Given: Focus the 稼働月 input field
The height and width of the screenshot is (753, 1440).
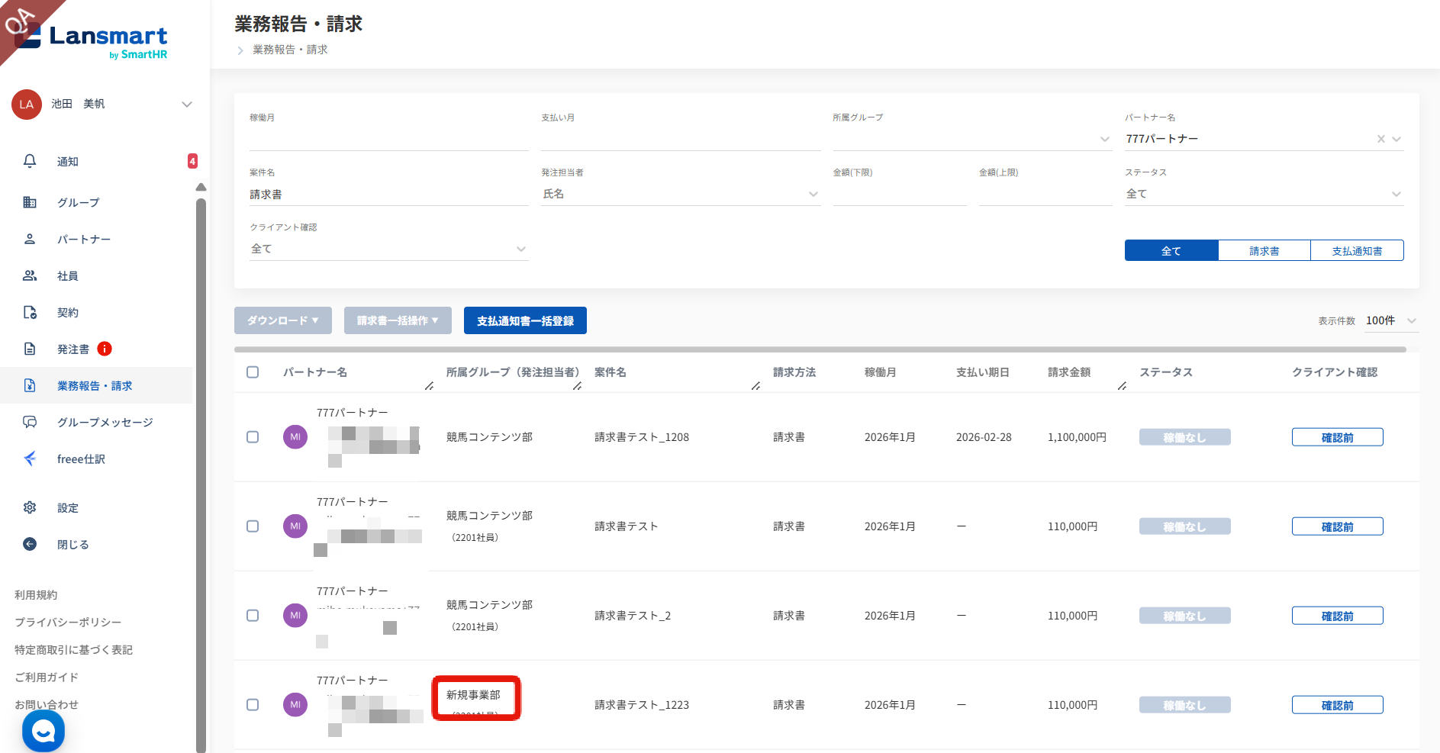Looking at the screenshot, I should pyautogui.click(x=389, y=139).
